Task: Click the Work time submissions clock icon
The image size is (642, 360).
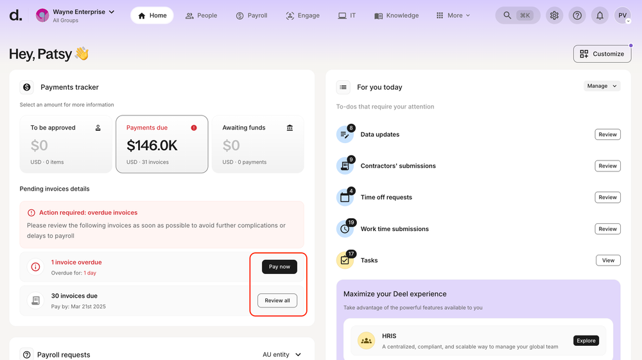Action: pos(345,229)
